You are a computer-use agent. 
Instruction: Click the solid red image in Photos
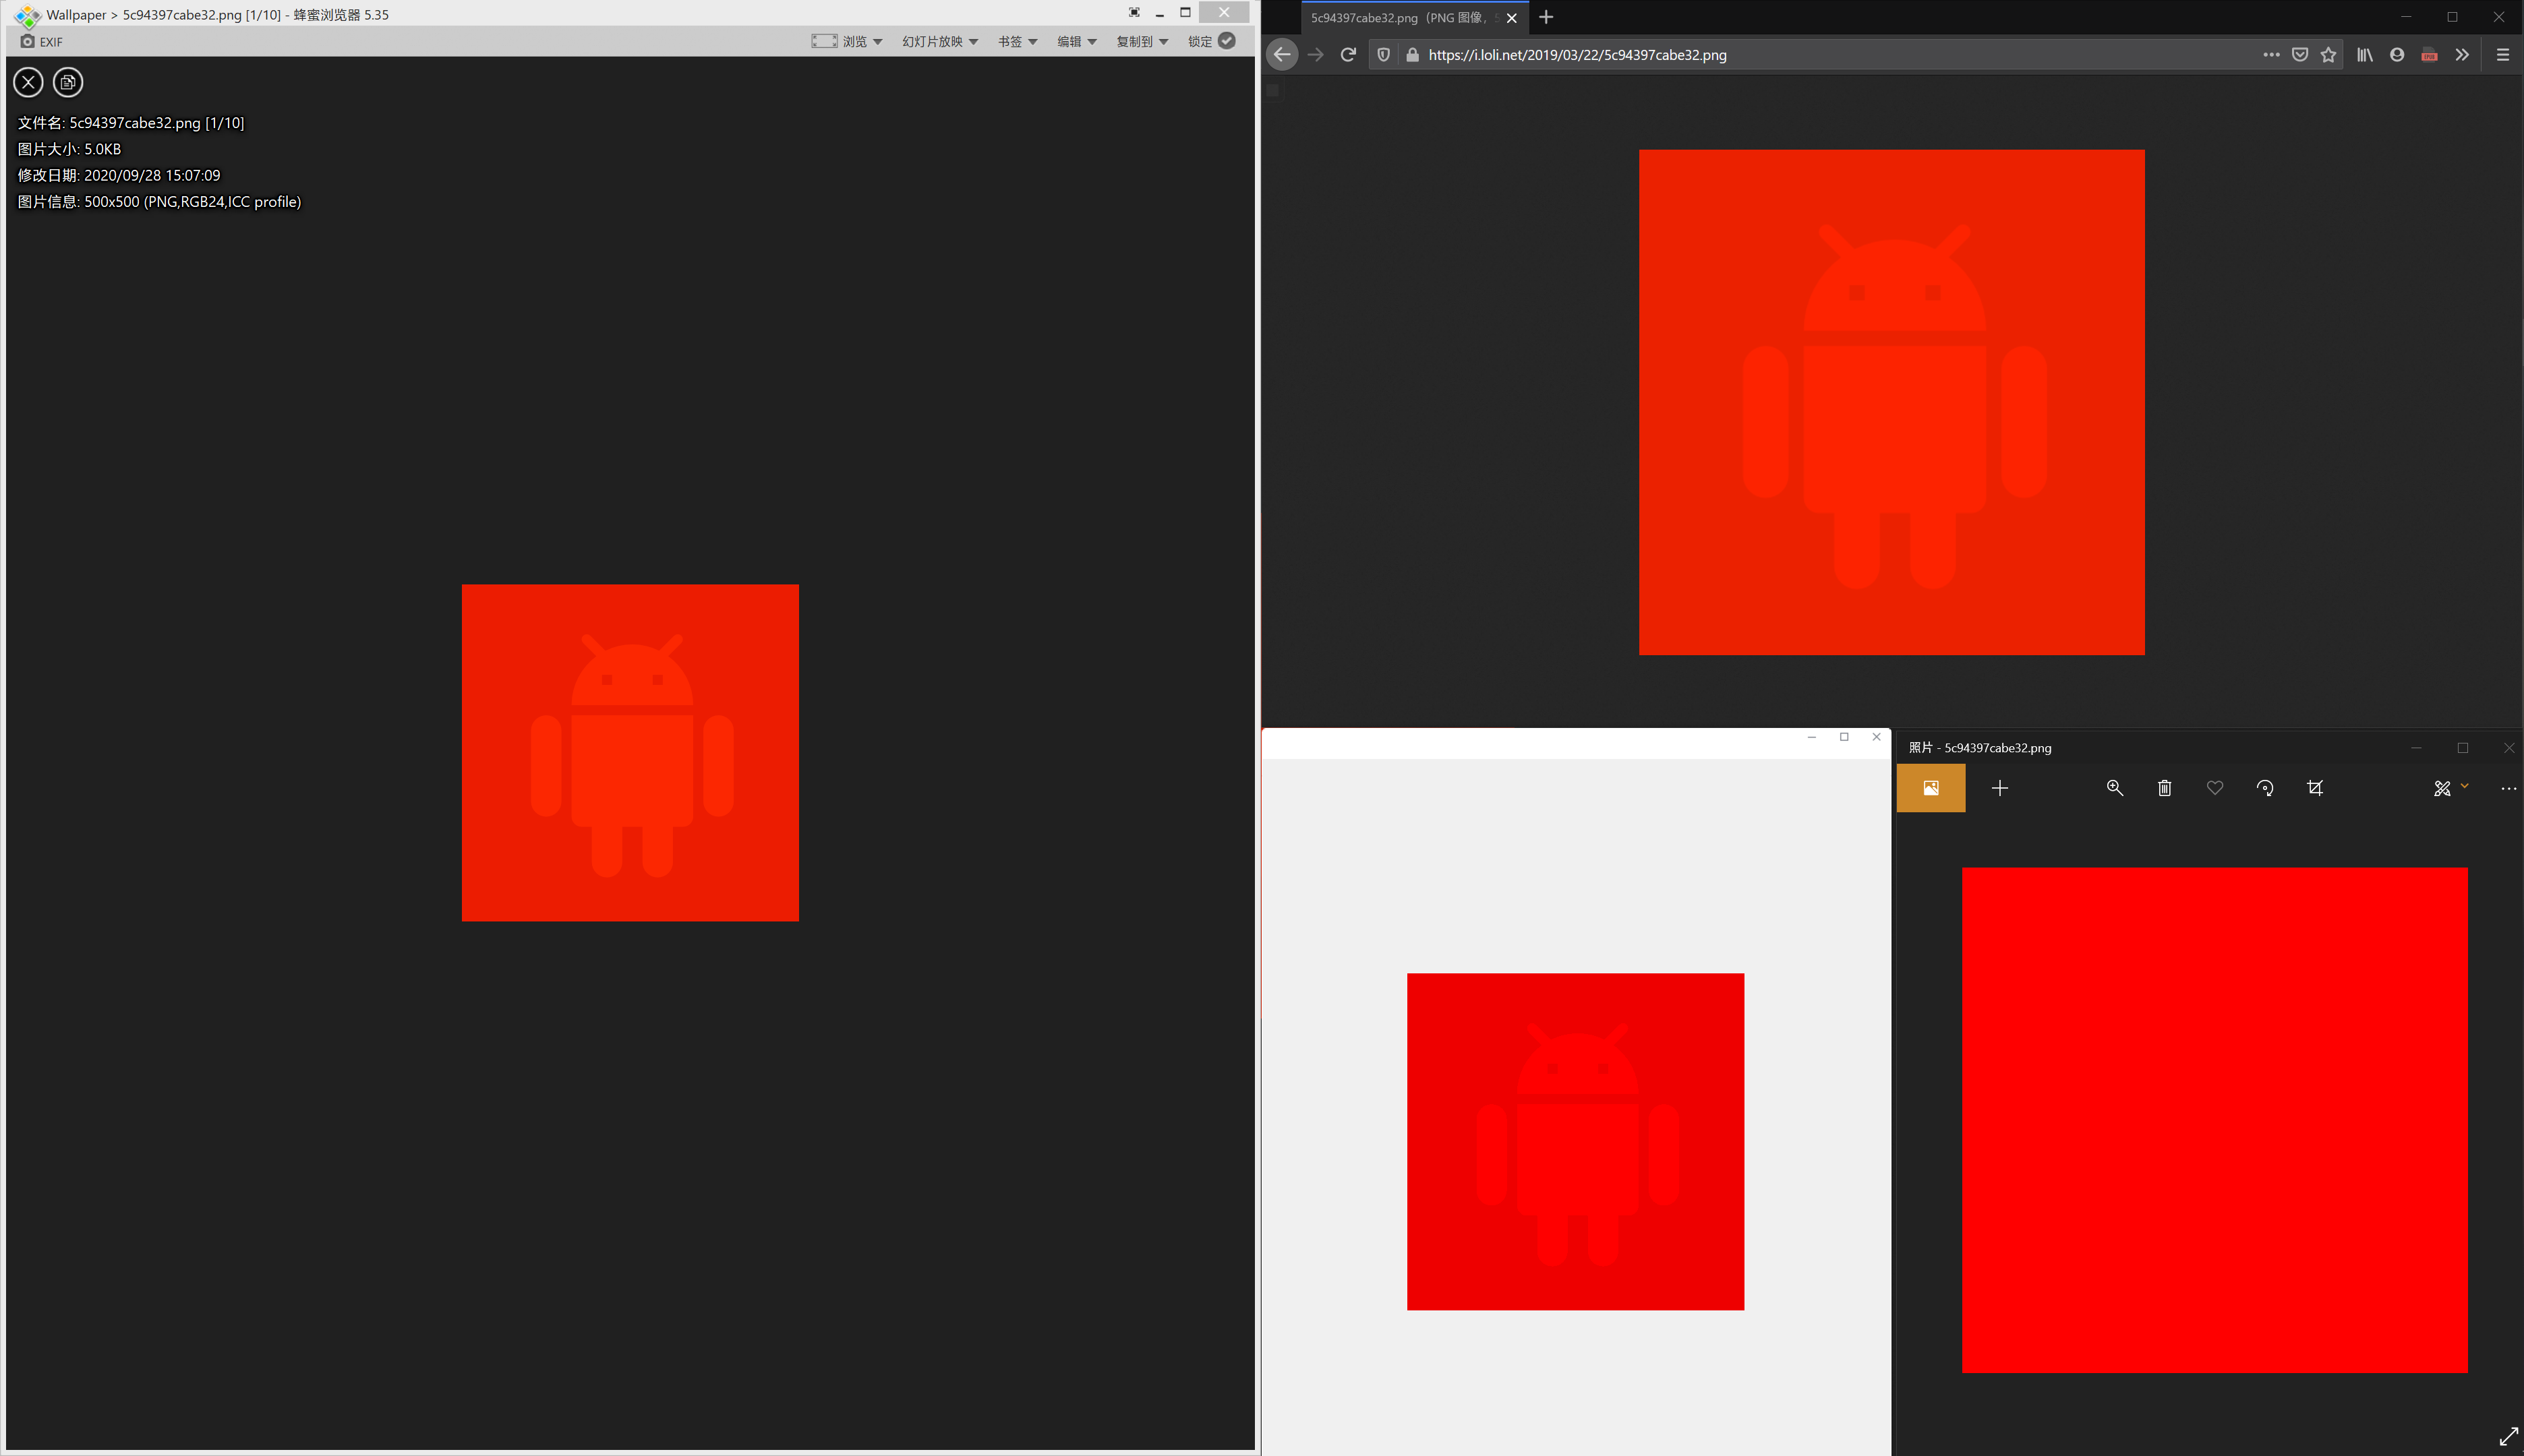2215,1120
